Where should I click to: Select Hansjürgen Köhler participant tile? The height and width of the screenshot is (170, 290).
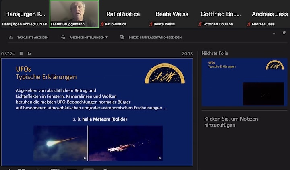24,14
